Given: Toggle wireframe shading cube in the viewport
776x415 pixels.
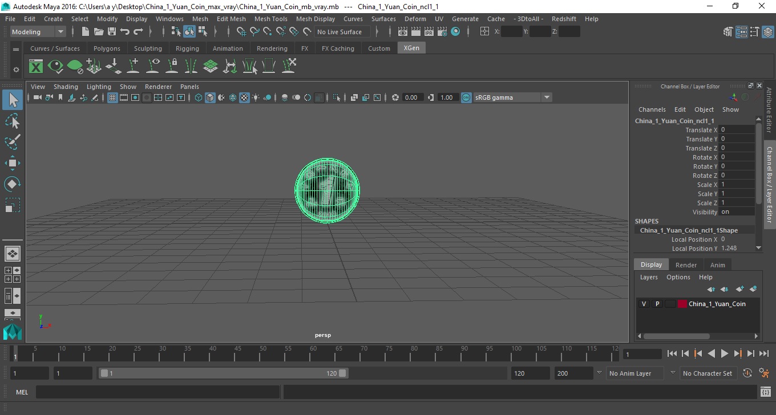Looking at the screenshot, I should [x=199, y=97].
